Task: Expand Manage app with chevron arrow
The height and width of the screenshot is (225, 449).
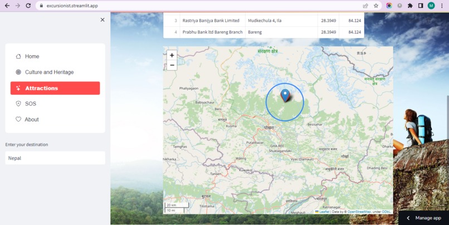Action: point(408,218)
